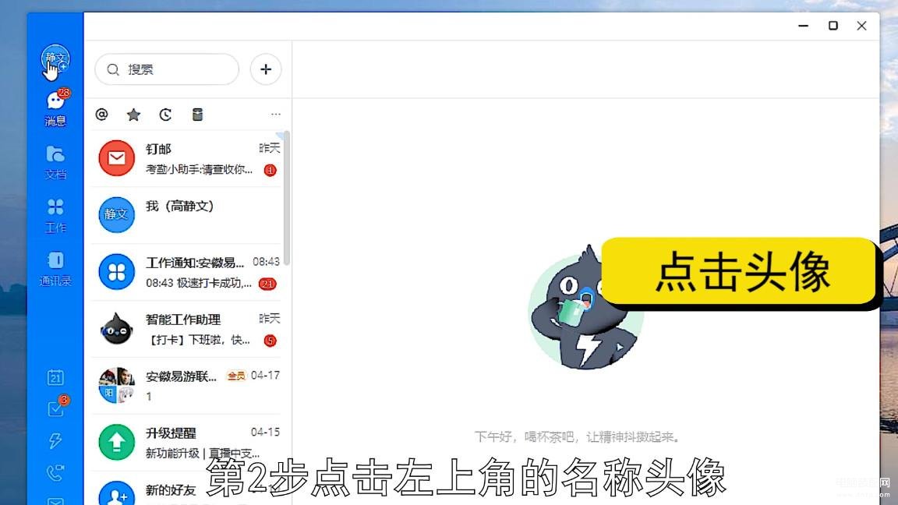
Task: Click the 搜索 search field
Action: click(167, 69)
